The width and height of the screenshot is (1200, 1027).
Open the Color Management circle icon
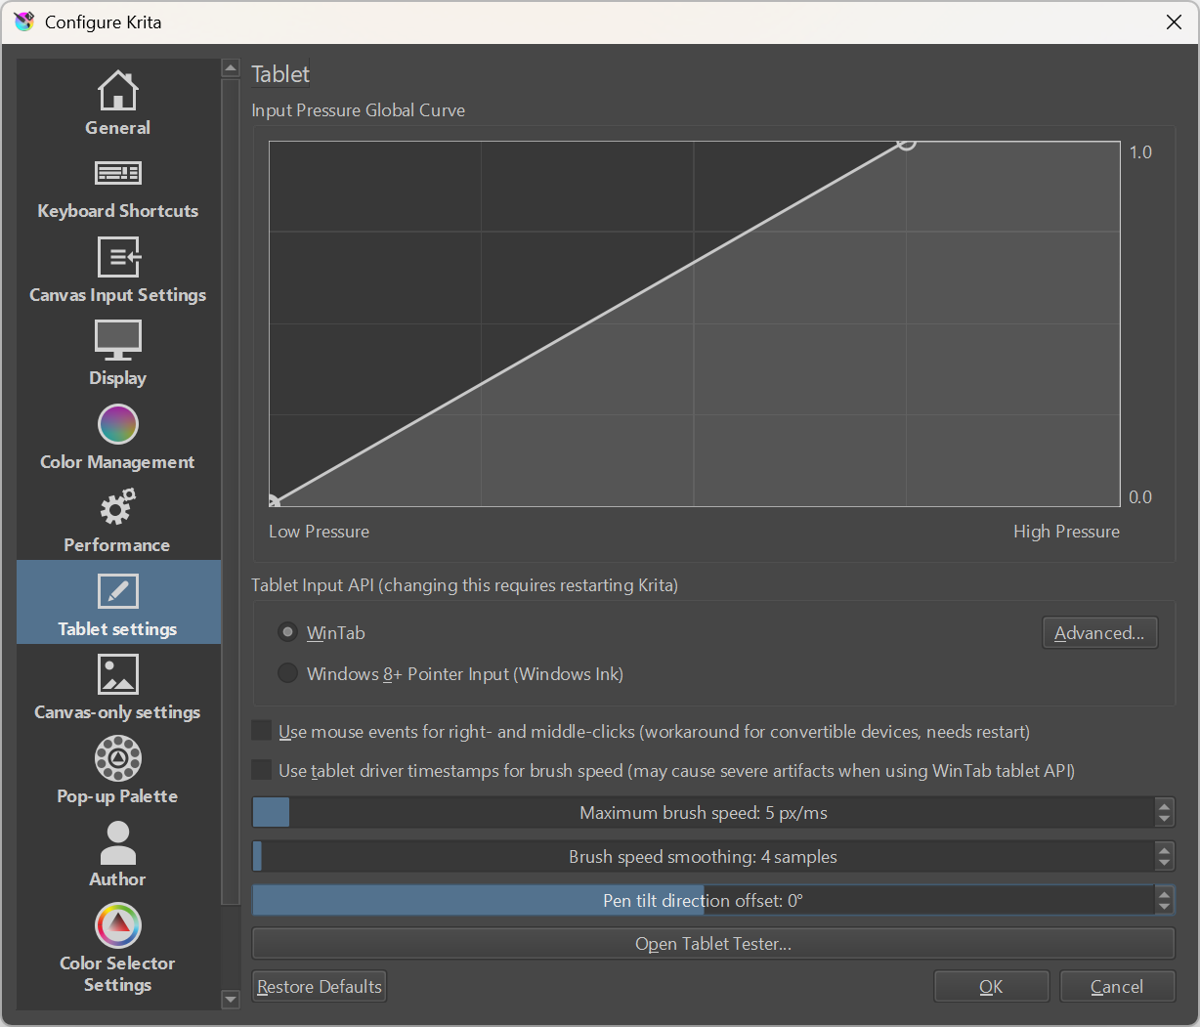pyautogui.click(x=118, y=424)
